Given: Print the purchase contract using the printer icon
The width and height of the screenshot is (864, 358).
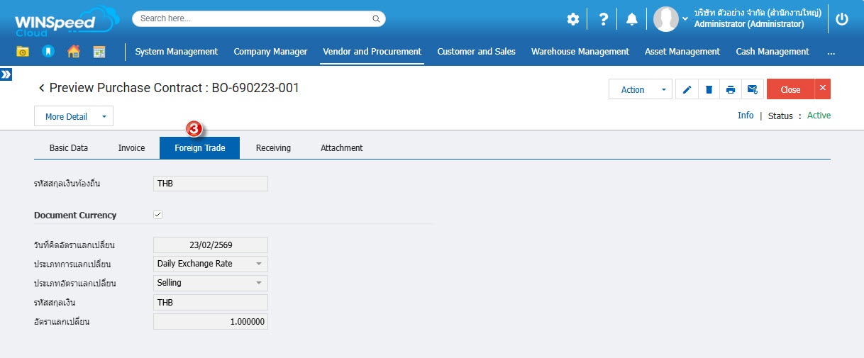Looking at the screenshot, I should (x=730, y=89).
